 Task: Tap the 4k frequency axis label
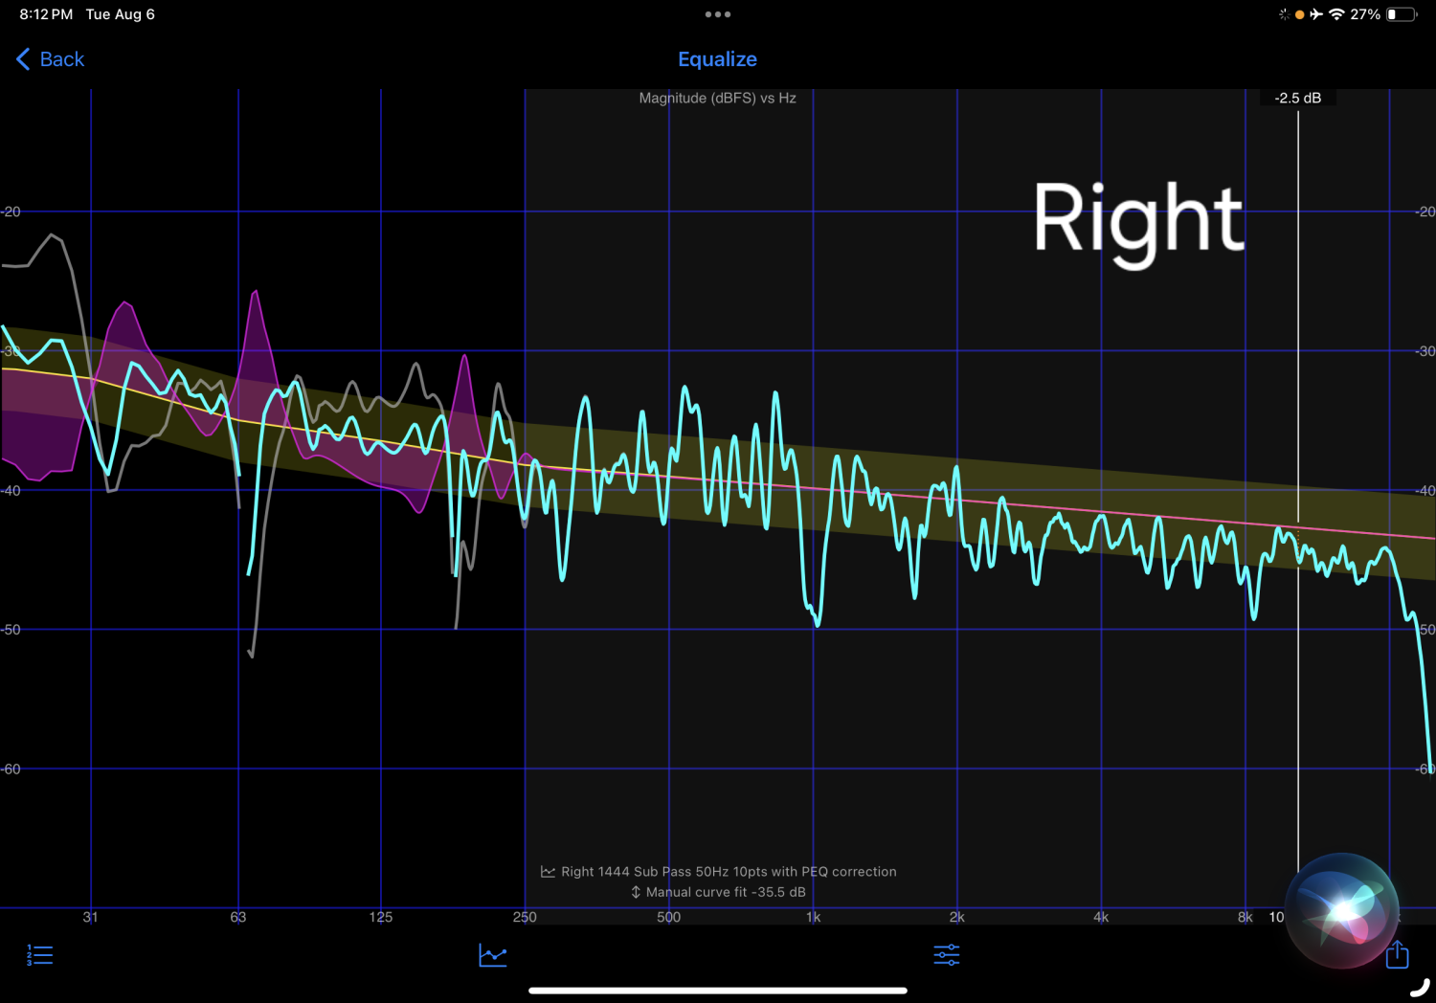(1101, 917)
